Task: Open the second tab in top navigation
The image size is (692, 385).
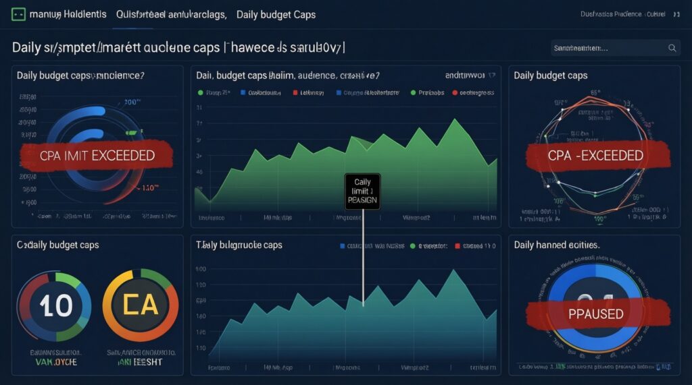Action: [171, 14]
